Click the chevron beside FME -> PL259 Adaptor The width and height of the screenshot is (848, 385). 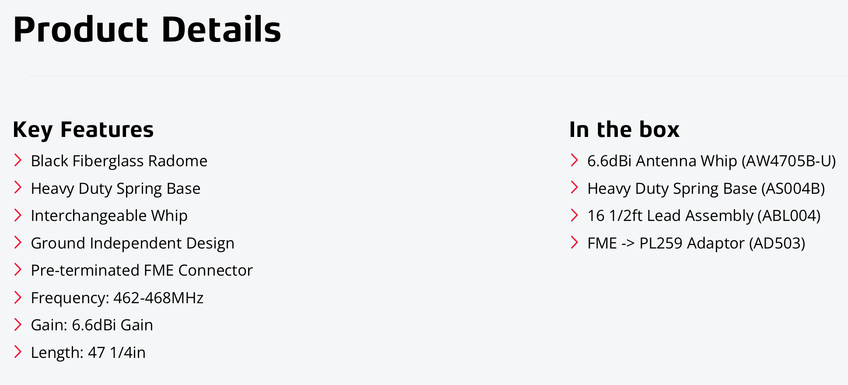point(575,242)
